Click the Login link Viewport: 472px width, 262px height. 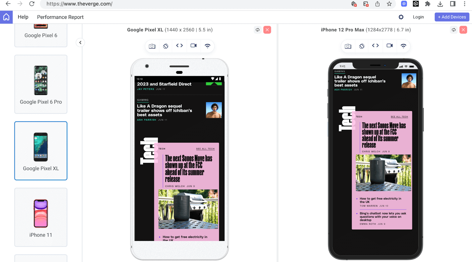(x=418, y=17)
